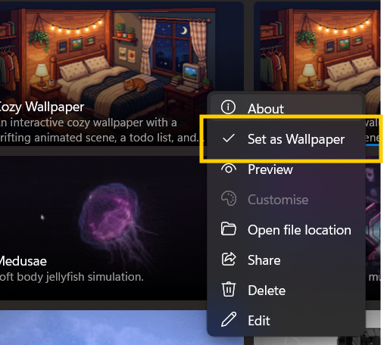Select the blue sky wallpaper thumbnail at bottom
The width and height of the screenshot is (384, 345).
click(104, 328)
